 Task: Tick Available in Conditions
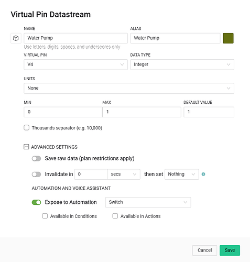(45, 216)
